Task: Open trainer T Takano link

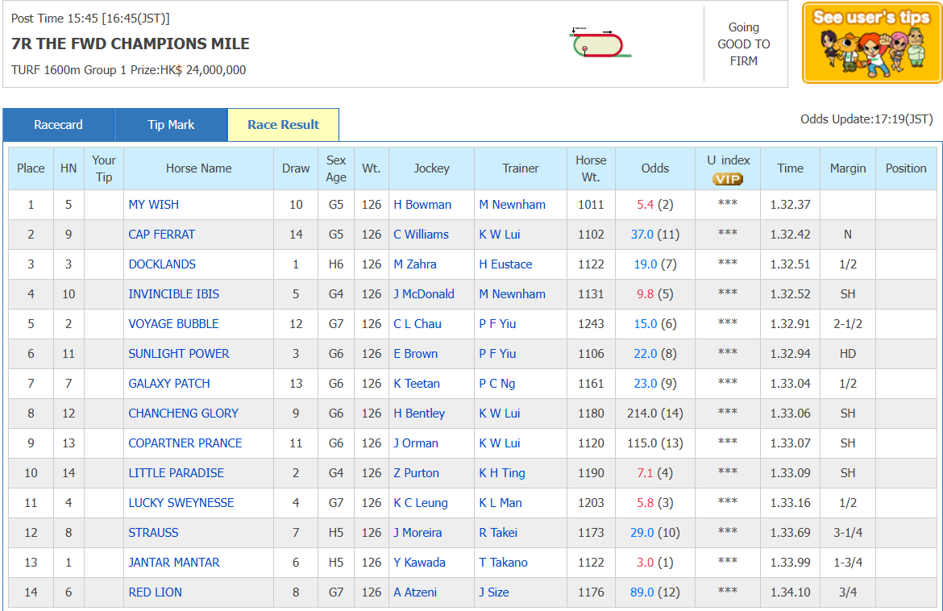Action: (504, 563)
